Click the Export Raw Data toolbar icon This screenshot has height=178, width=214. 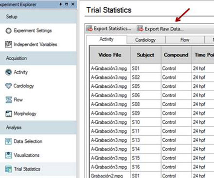click(140, 29)
